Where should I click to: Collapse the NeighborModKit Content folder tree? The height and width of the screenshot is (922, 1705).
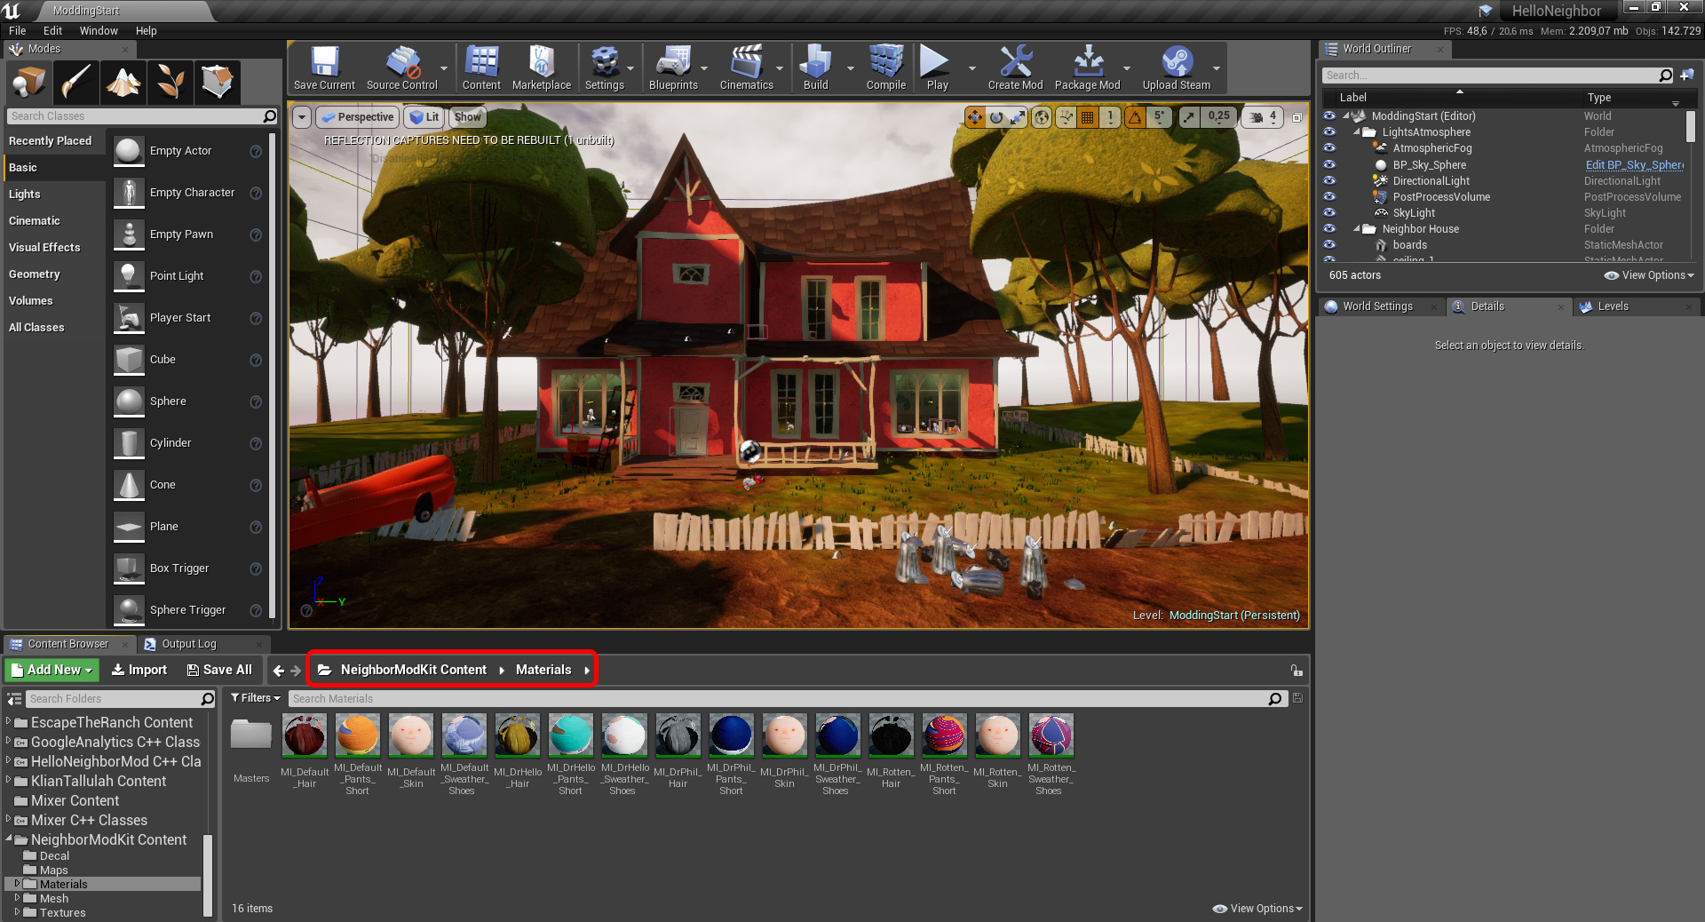pos(9,839)
